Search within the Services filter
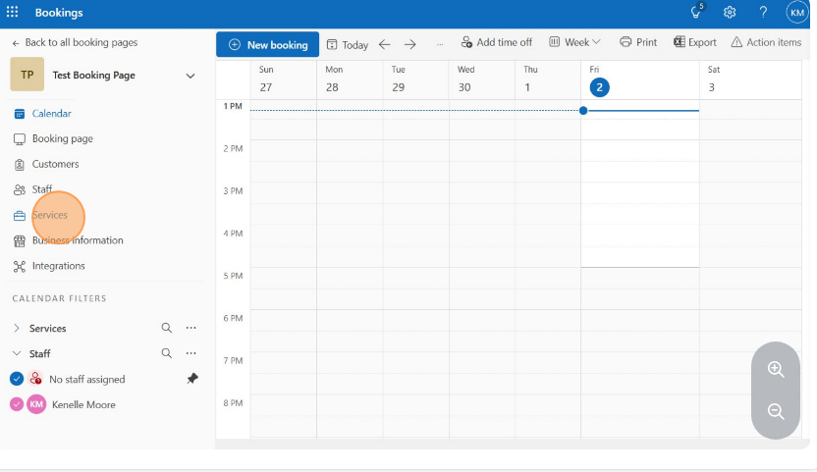 [x=167, y=328]
